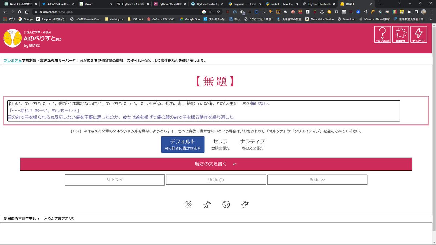Click the サインイン lightning bolt icon

click(418, 35)
